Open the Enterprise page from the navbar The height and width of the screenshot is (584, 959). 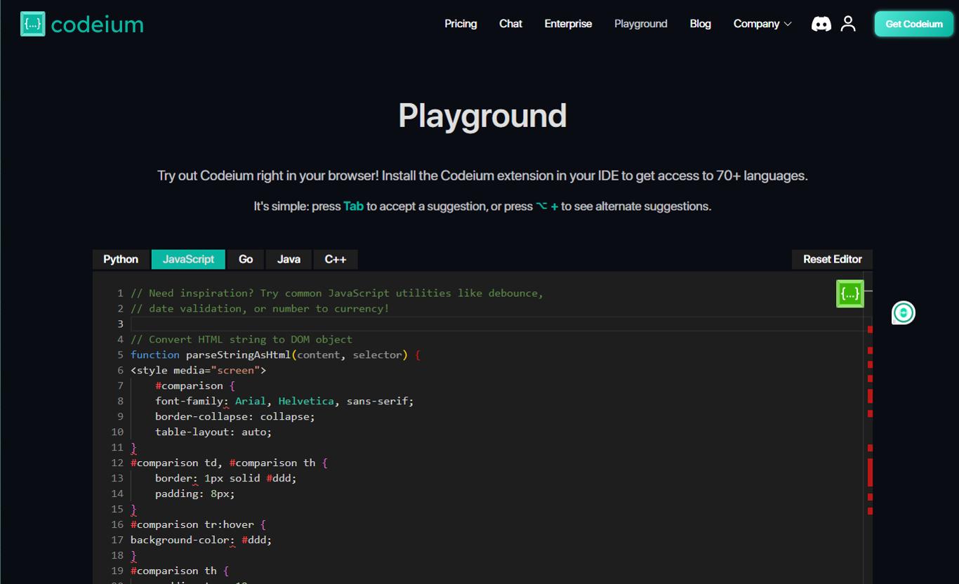point(567,23)
